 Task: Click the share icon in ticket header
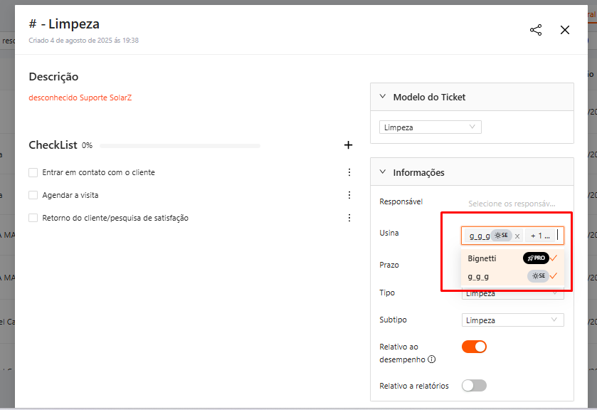pos(536,30)
